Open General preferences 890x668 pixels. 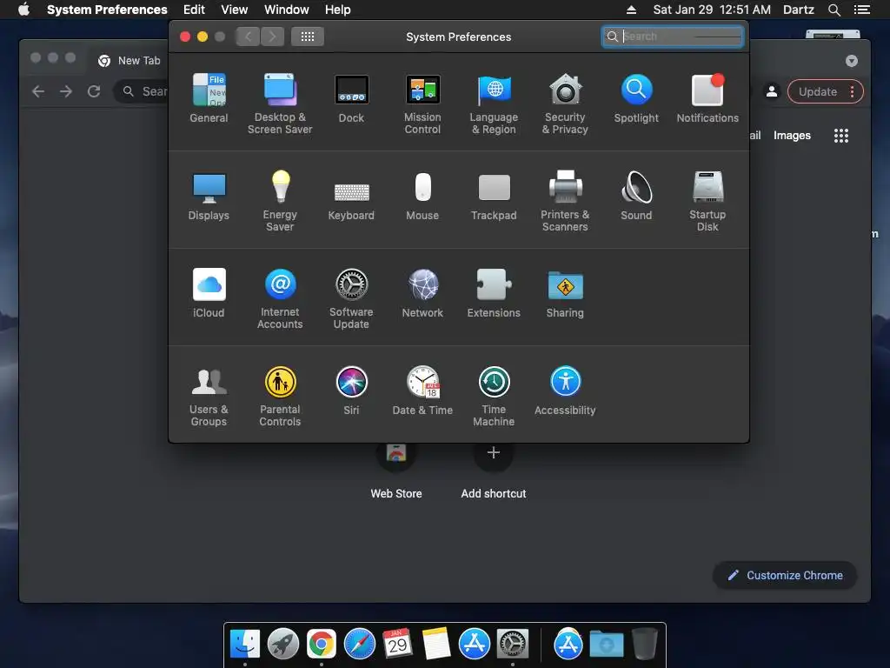tap(209, 98)
